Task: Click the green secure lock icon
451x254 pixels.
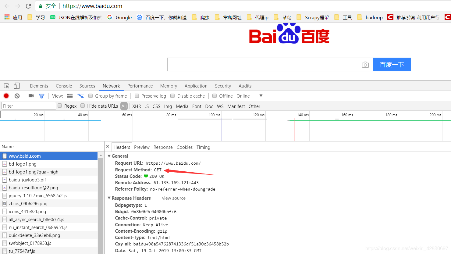Action: [x=40, y=6]
